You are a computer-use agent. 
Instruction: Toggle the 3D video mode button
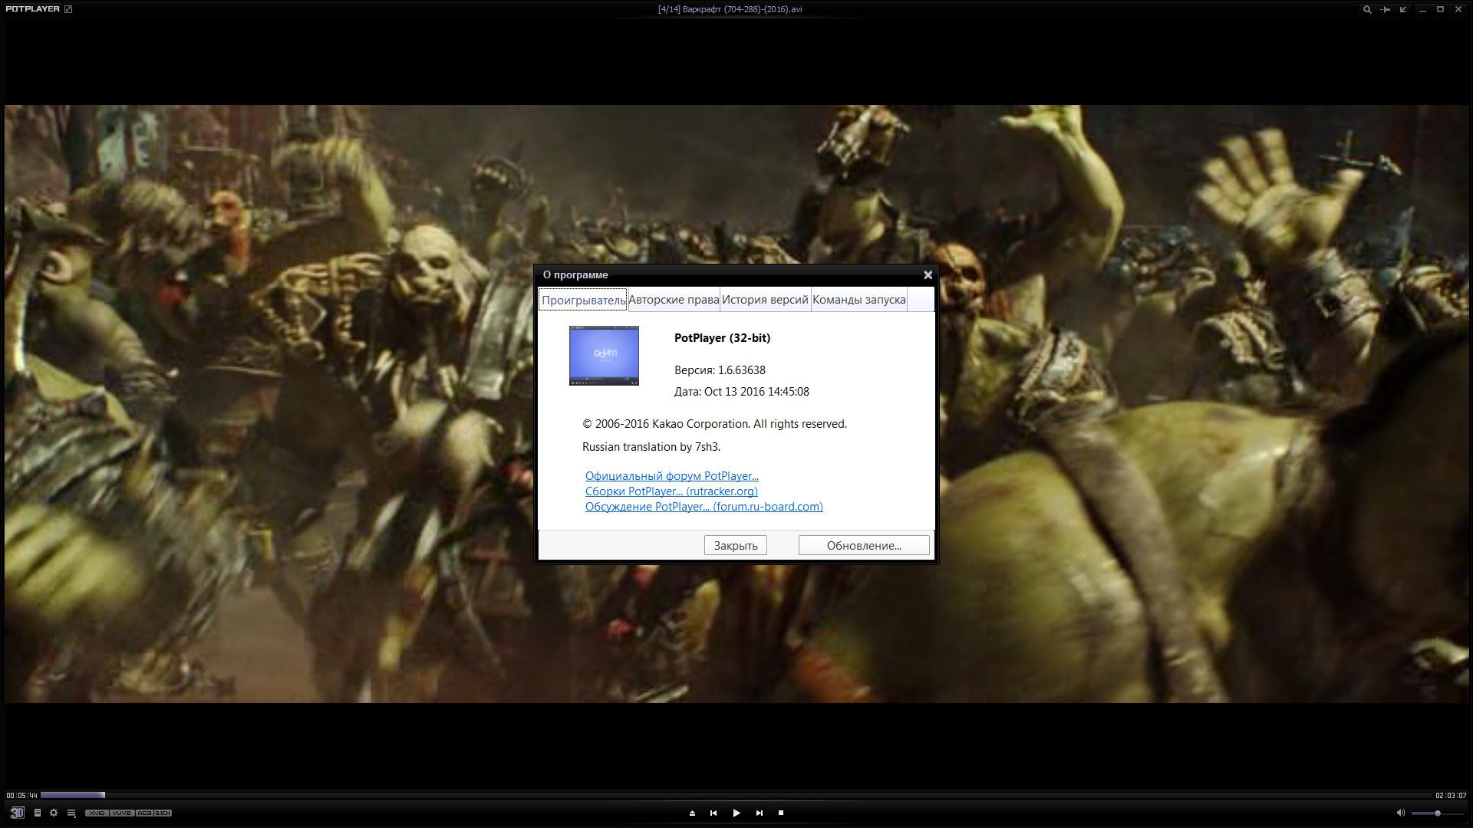[17, 813]
